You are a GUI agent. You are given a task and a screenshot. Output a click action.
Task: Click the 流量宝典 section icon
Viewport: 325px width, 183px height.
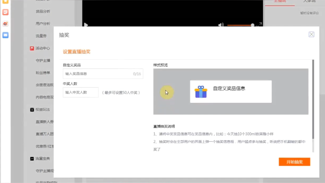tap(32, 159)
